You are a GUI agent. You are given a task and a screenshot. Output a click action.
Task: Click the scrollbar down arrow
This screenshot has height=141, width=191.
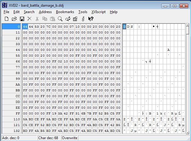pos(187,132)
